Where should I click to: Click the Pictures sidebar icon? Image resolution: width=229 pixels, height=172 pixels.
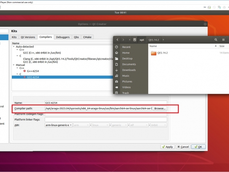coord(117,81)
